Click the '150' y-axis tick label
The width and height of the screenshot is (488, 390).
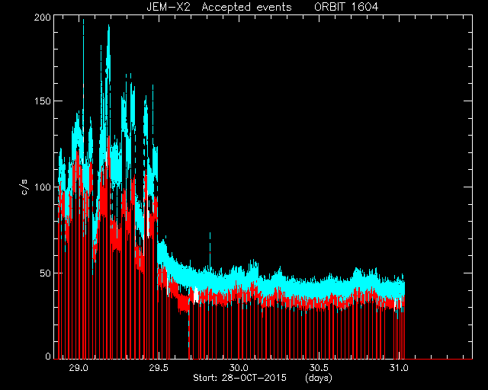click(x=43, y=101)
